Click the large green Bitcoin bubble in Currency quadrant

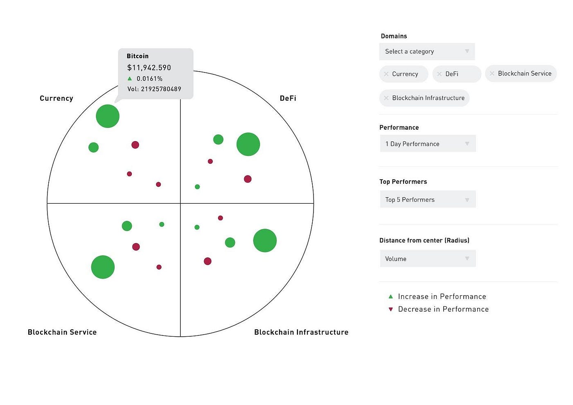pos(108,116)
